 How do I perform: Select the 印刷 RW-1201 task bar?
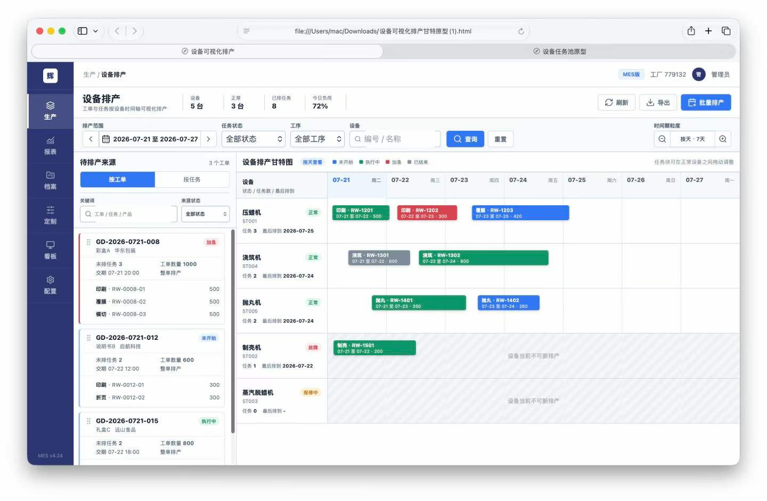point(361,213)
